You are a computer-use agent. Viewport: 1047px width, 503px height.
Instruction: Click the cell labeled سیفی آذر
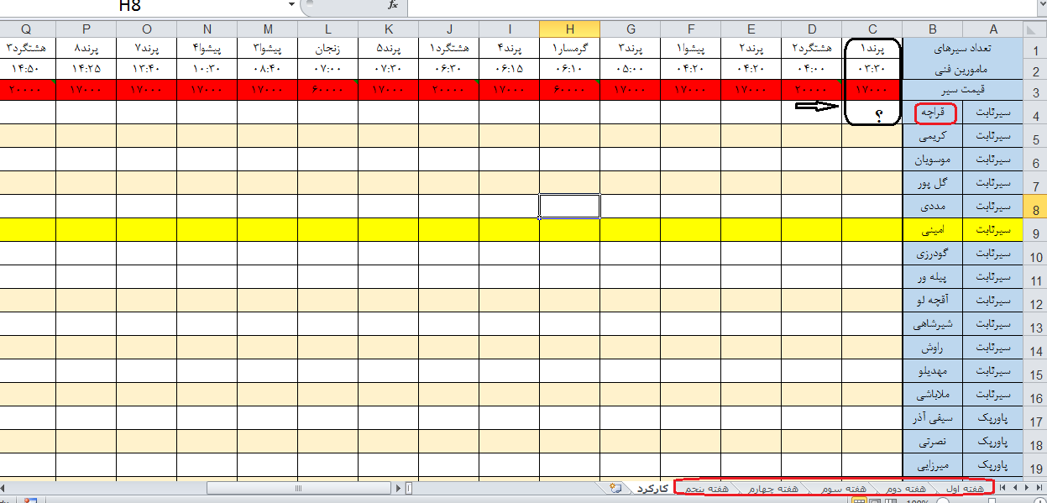pyautogui.click(x=934, y=417)
